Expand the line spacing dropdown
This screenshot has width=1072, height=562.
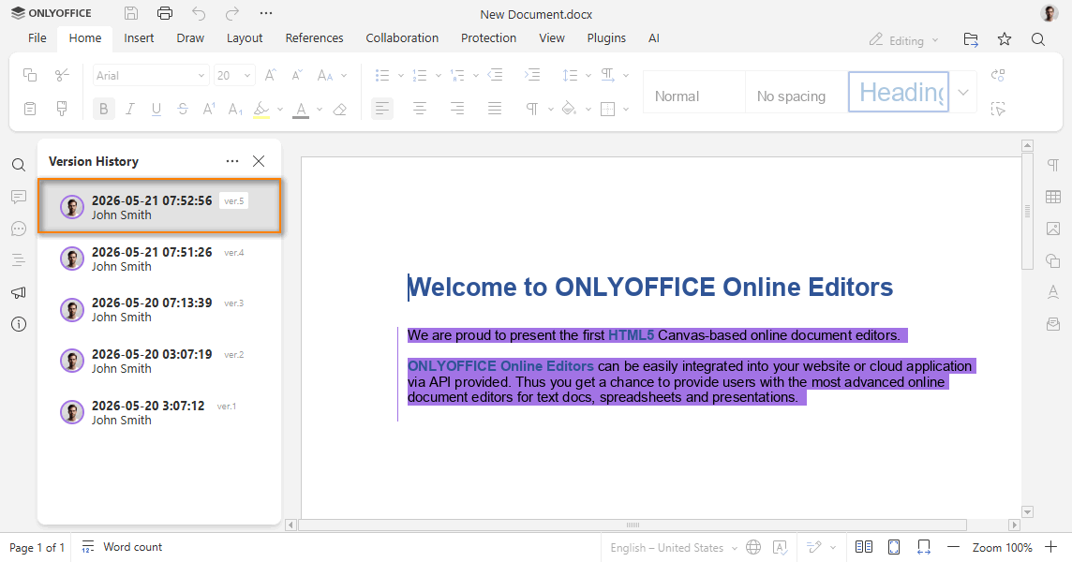coord(588,75)
